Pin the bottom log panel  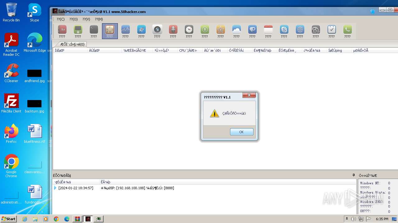(354, 175)
